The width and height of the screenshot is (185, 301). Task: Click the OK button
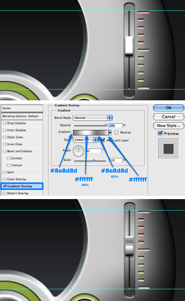168,108
